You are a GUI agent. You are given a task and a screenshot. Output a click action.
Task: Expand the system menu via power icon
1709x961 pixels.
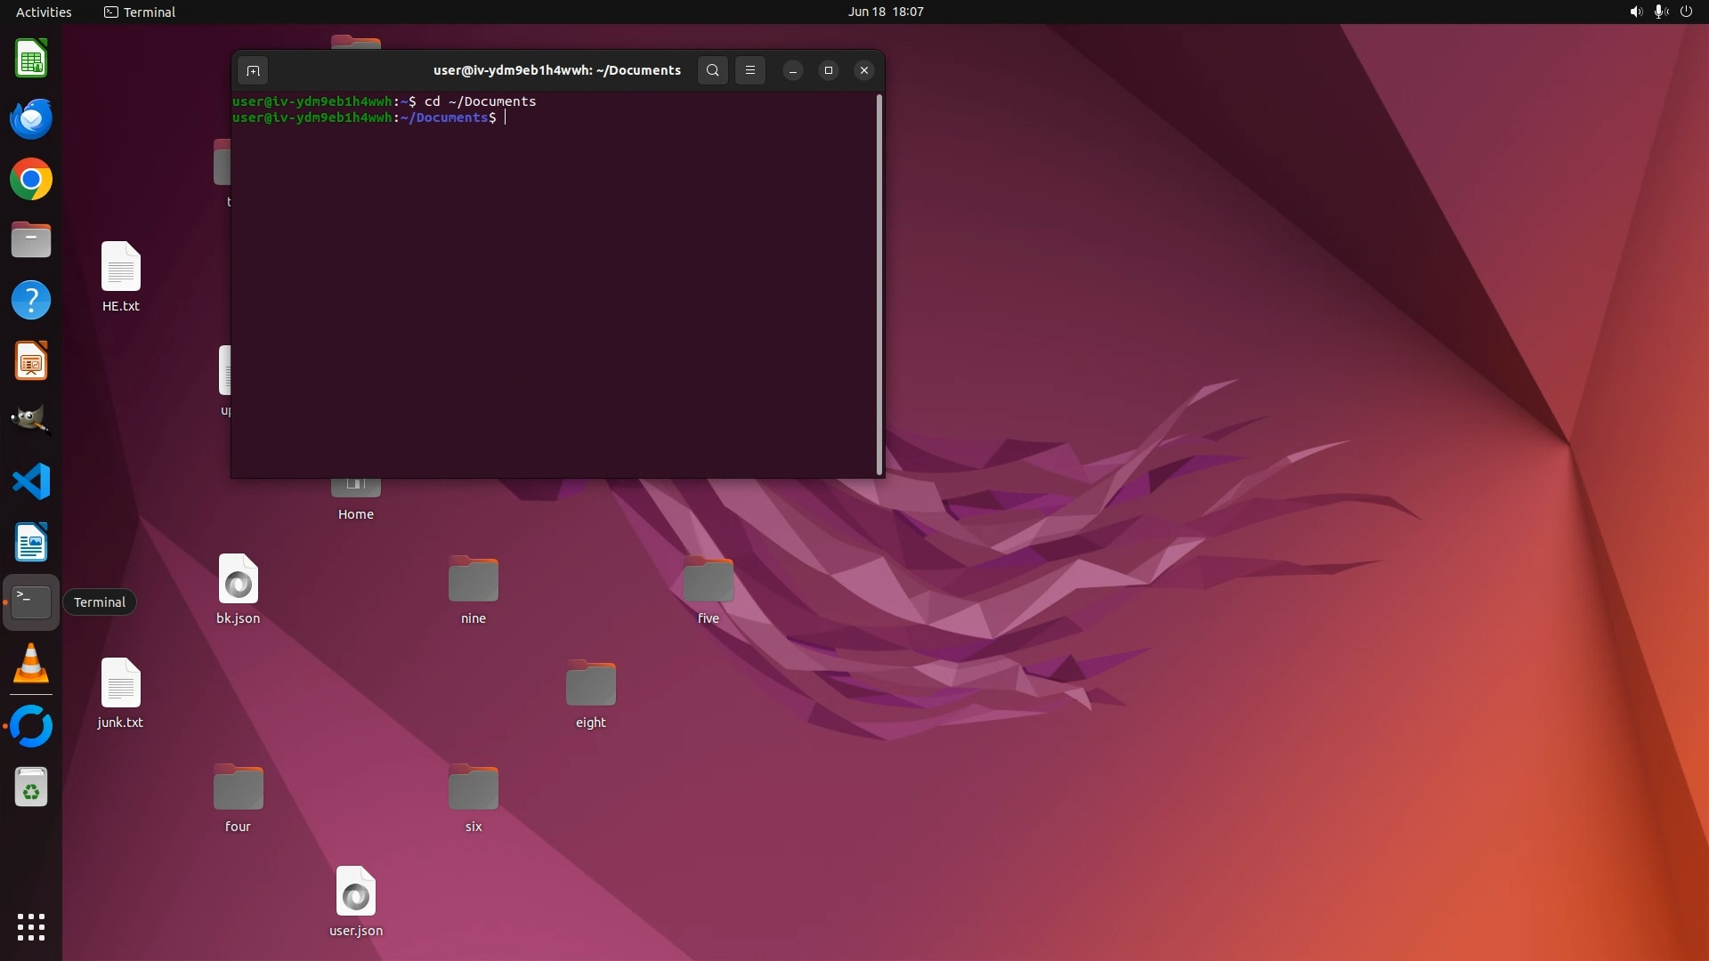(1686, 12)
